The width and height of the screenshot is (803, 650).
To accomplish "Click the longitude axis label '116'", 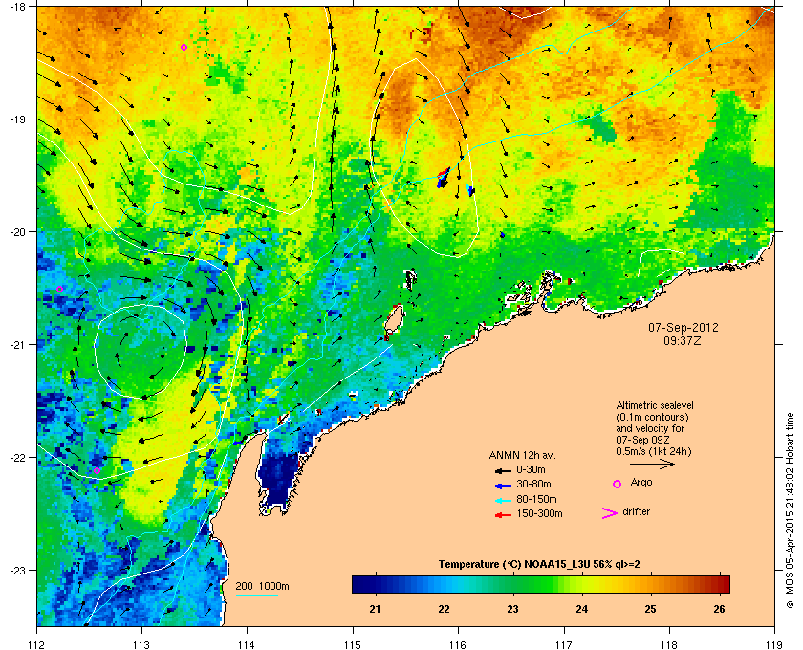I will pyautogui.click(x=458, y=644).
